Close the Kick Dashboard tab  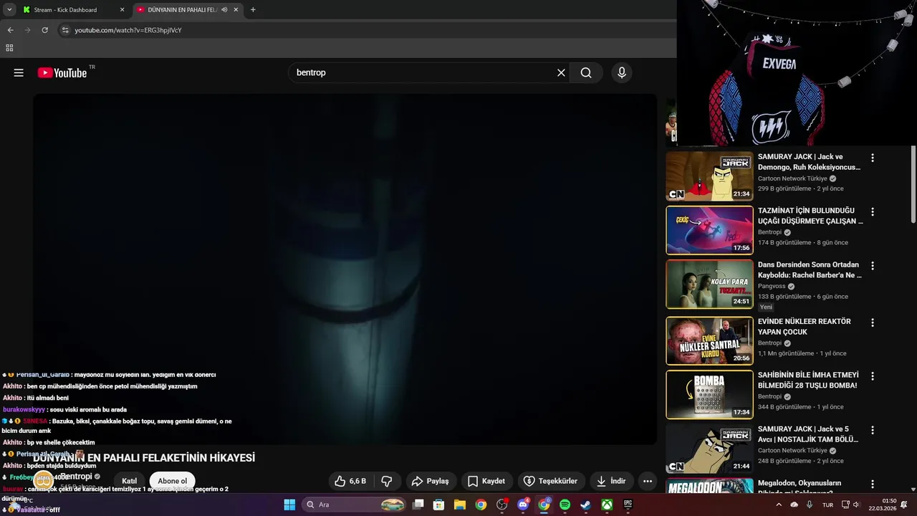coord(122,10)
